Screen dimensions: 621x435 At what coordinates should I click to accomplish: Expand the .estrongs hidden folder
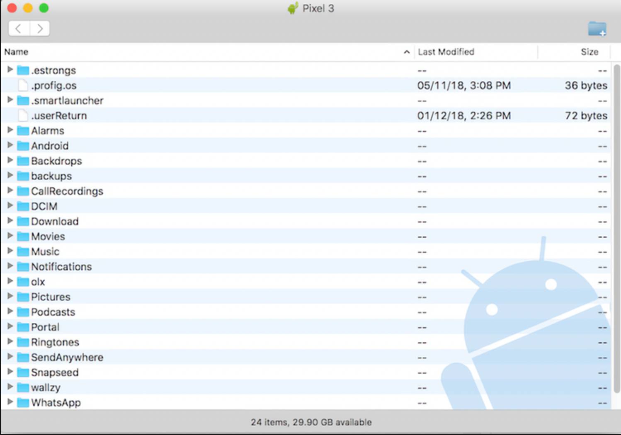click(x=10, y=70)
